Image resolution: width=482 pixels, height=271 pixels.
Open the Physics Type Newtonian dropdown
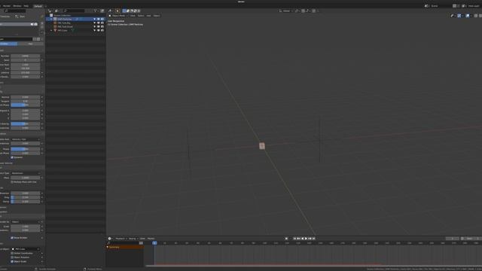click(26, 173)
